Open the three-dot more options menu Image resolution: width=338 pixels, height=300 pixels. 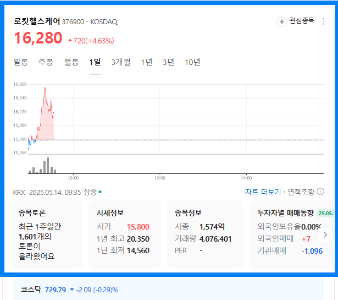click(x=323, y=21)
